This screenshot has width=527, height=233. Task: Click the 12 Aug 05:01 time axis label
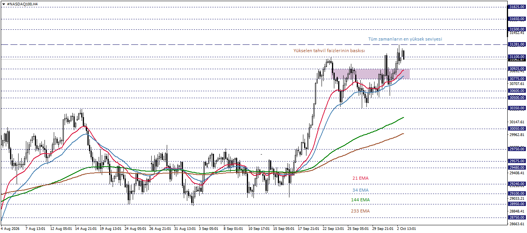click(x=60, y=229)
